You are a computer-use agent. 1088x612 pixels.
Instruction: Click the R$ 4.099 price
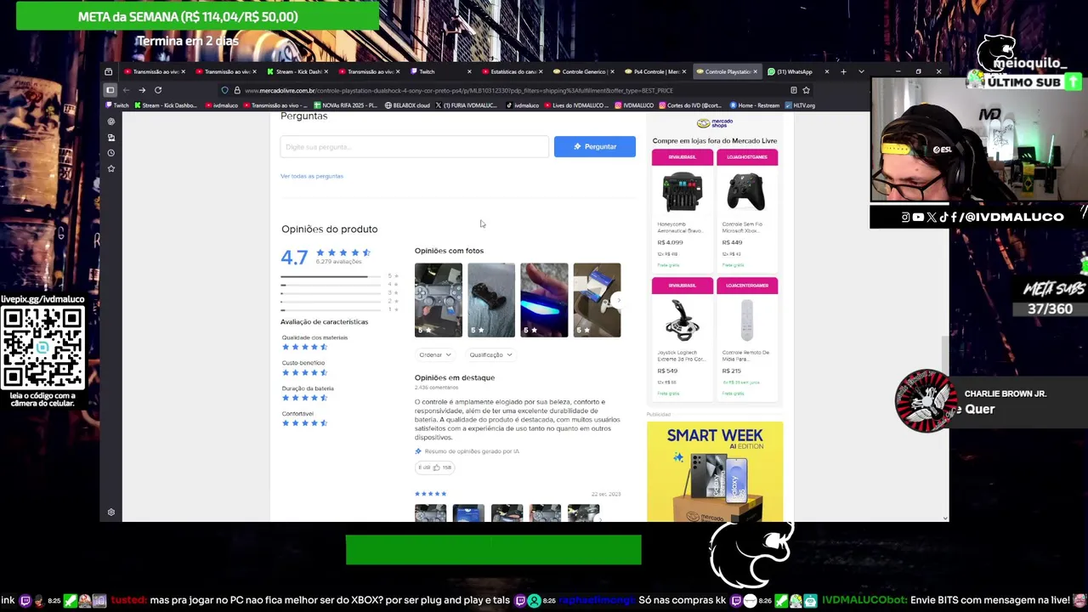670,242
